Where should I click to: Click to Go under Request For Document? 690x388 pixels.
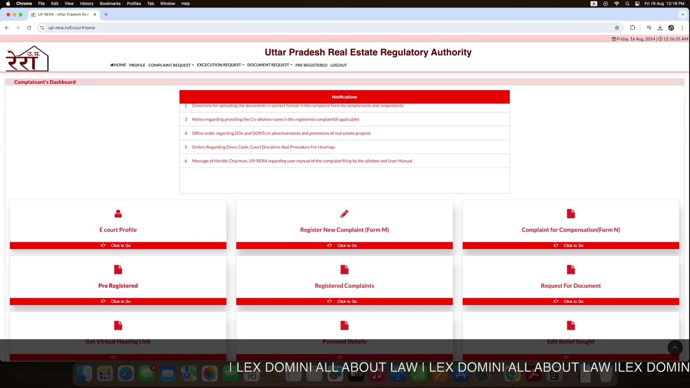571,302
